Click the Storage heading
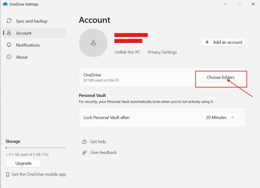Viewport: 260px width, 188px height. (x=13, y=141)
